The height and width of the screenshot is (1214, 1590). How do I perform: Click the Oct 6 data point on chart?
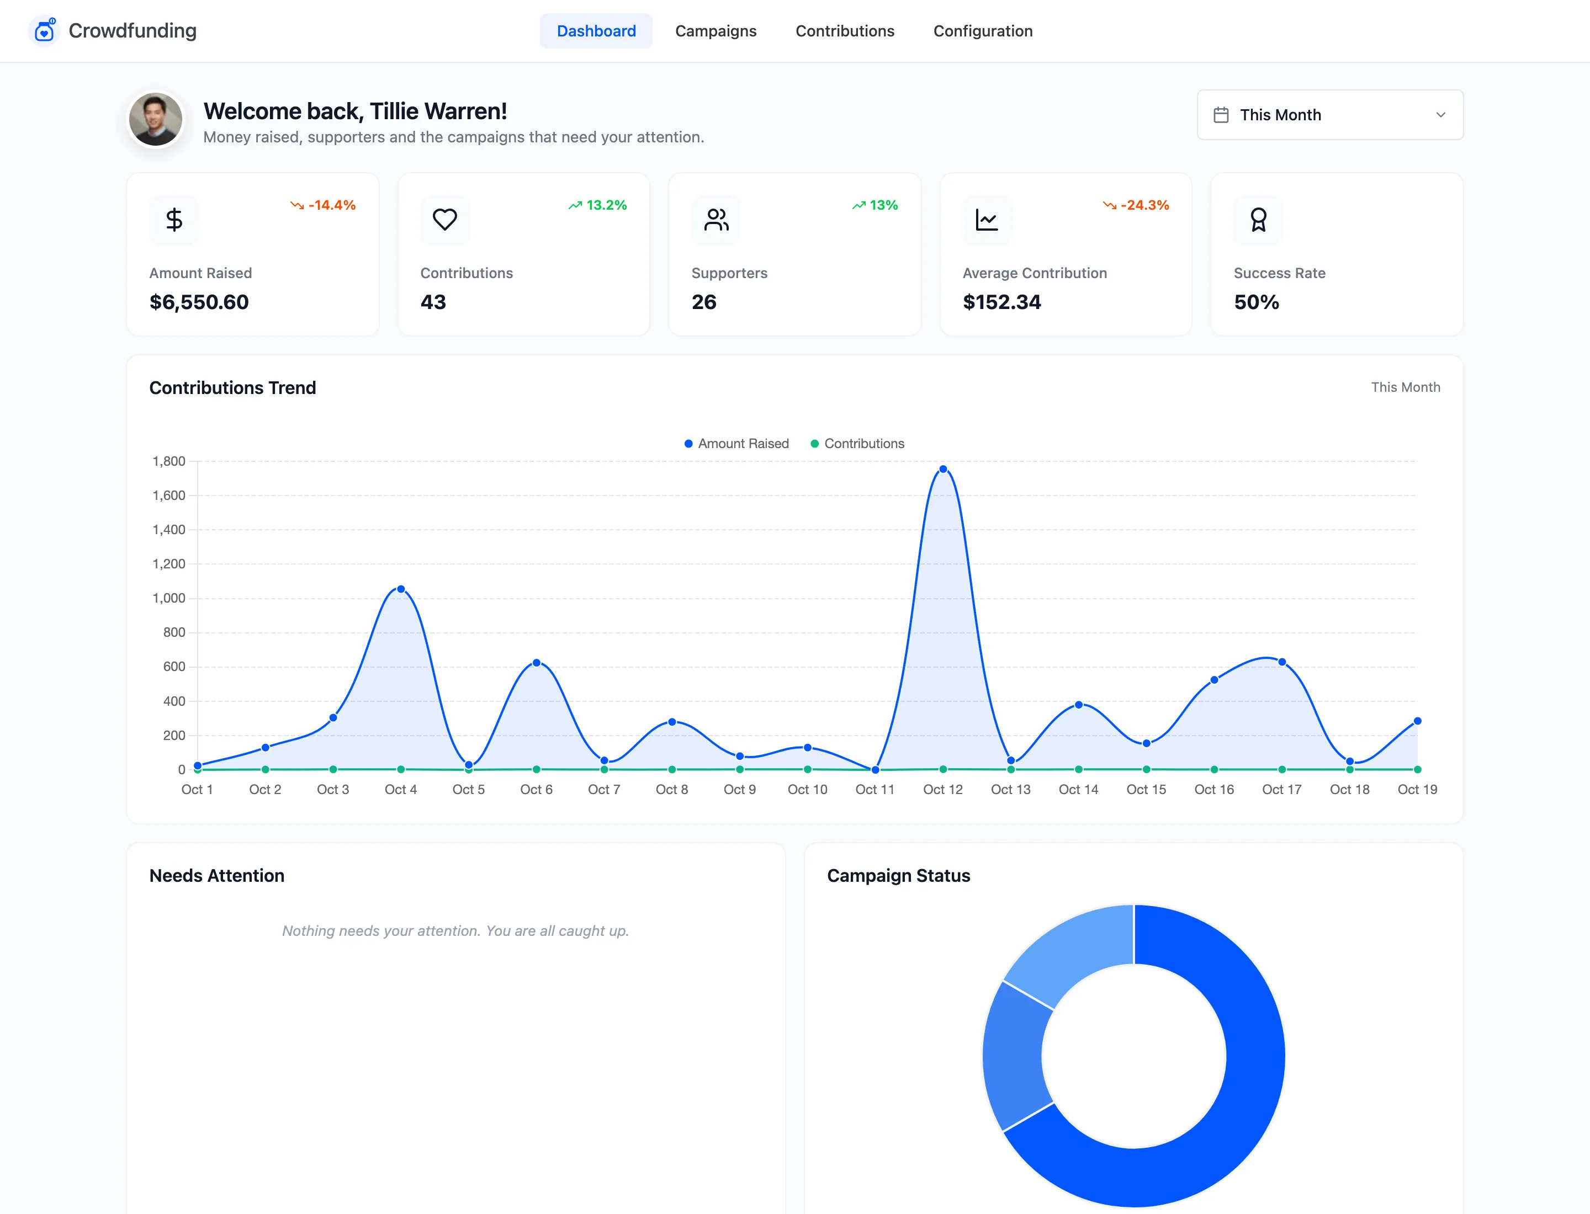(x=537, y=663)
